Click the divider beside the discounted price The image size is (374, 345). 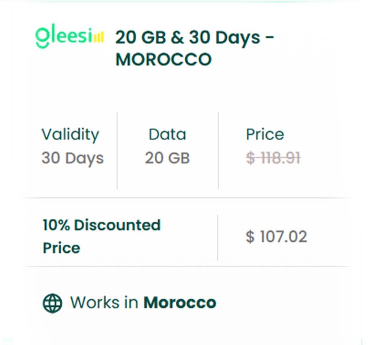click(218, 237)
